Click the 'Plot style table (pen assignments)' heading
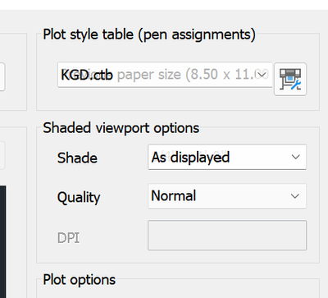The width and height of the screenshot is (328, 298). (149, 35)
